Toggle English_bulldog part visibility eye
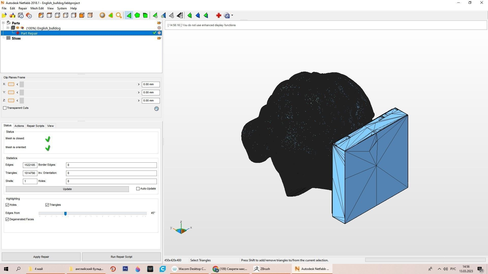Image resolution: width=488 pixels, height=274 pixels. 18,28
